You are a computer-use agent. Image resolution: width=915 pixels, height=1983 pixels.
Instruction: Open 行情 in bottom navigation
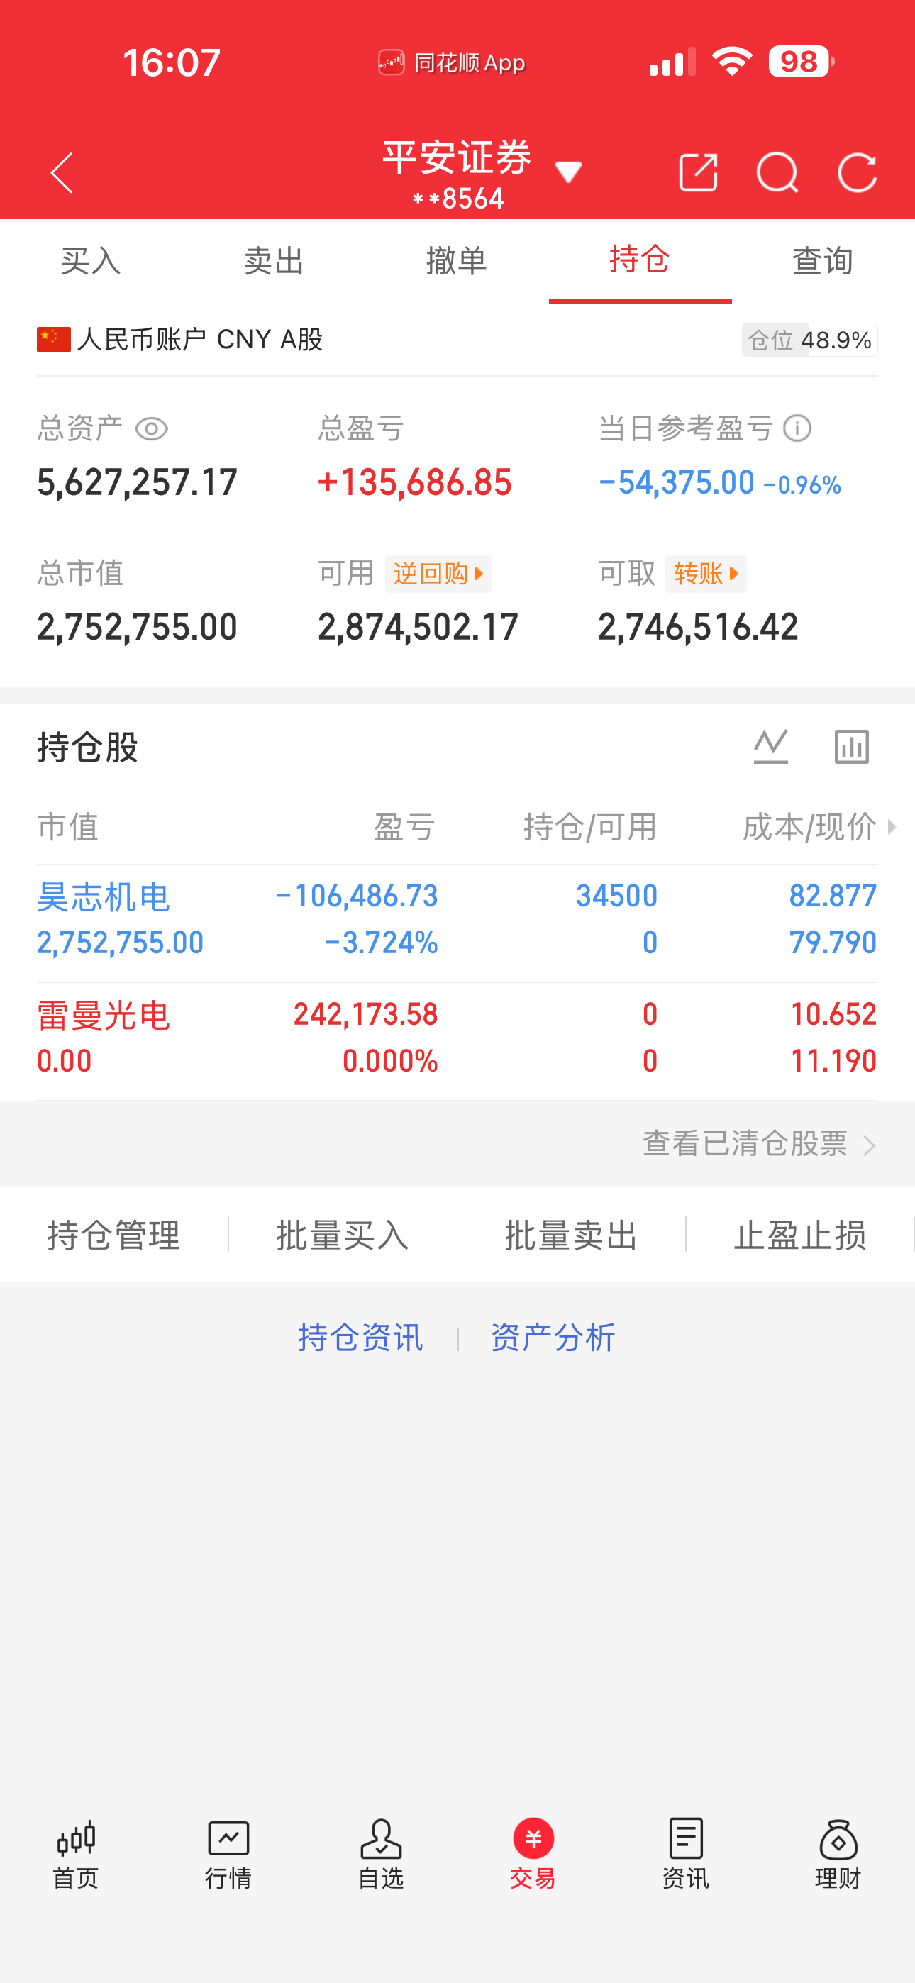click(228, 1855)
